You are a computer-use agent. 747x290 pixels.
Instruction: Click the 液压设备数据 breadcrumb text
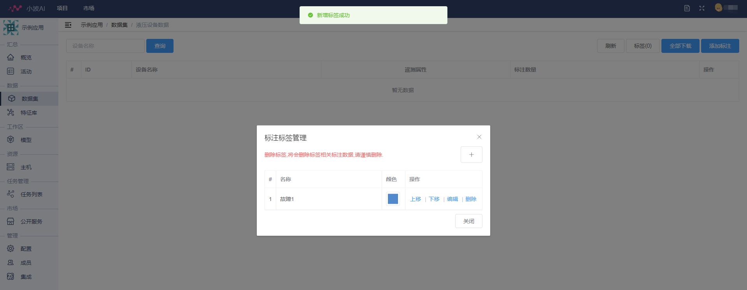click(153, 25)
